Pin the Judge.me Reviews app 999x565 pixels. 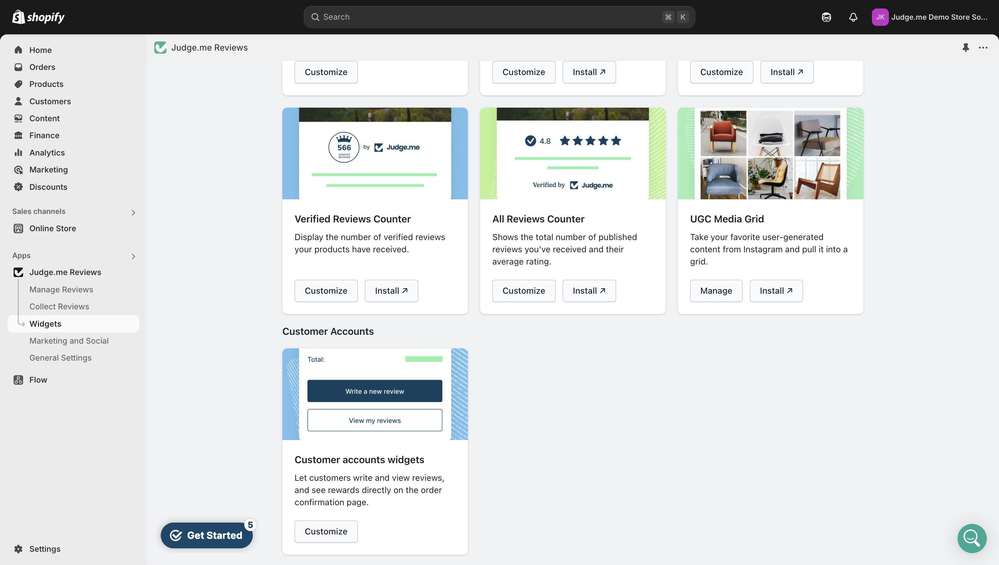click(966, 47)
